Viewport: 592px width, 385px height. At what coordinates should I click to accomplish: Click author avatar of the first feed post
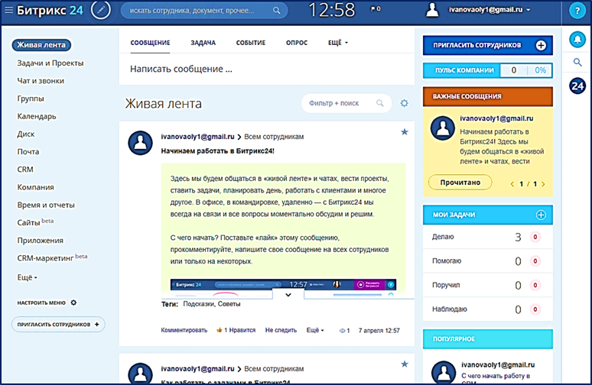(x=141, y=143)
